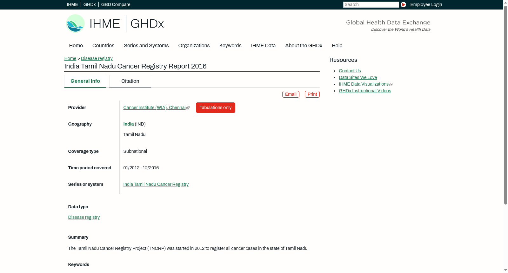Open IHME Data Visualizations link

tap(364, 84)
